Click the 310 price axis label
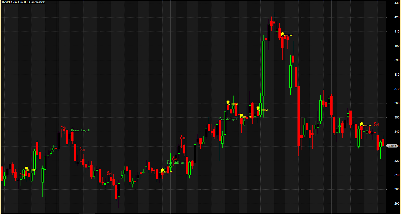 397,175
